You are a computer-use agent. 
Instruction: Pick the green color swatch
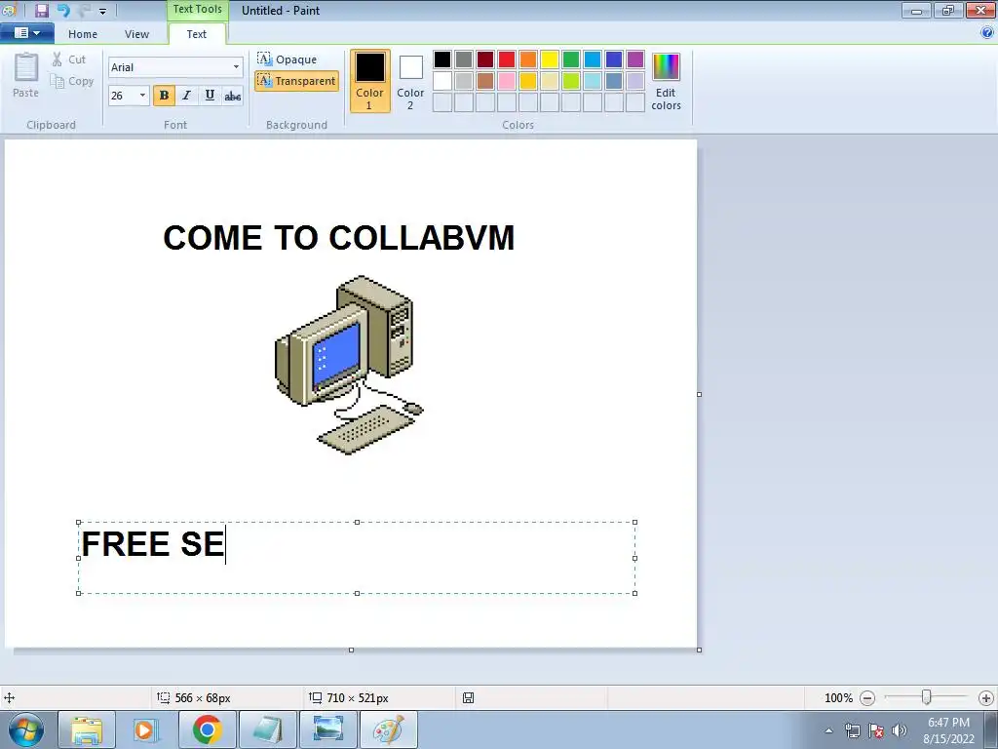(x=571, y=59)
